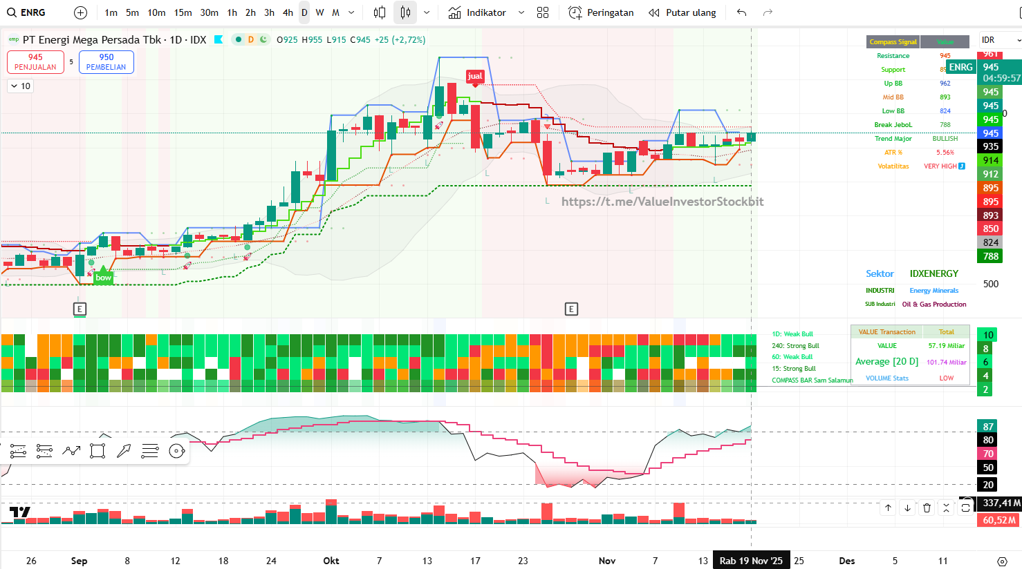Screen dimensions: 1022x569
Task: Open the chart type dropdown arrow
Action: (x=427, y=12)
